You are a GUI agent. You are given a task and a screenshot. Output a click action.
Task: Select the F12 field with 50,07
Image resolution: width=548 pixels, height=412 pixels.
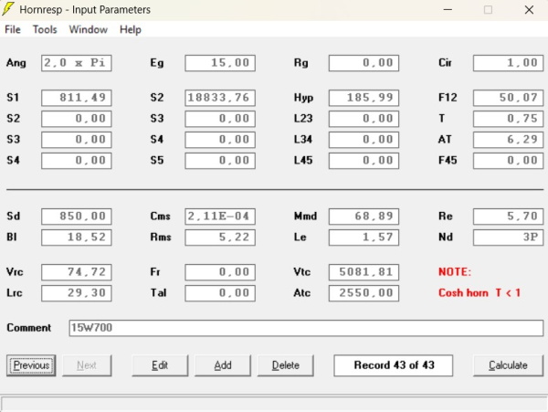(508, 99)
